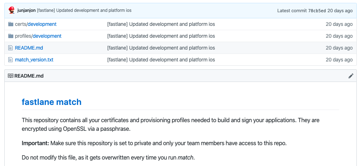Open the match_version.txt file
Screen dimensions: 360x166
pyautogui.click(x=34, y=60)
